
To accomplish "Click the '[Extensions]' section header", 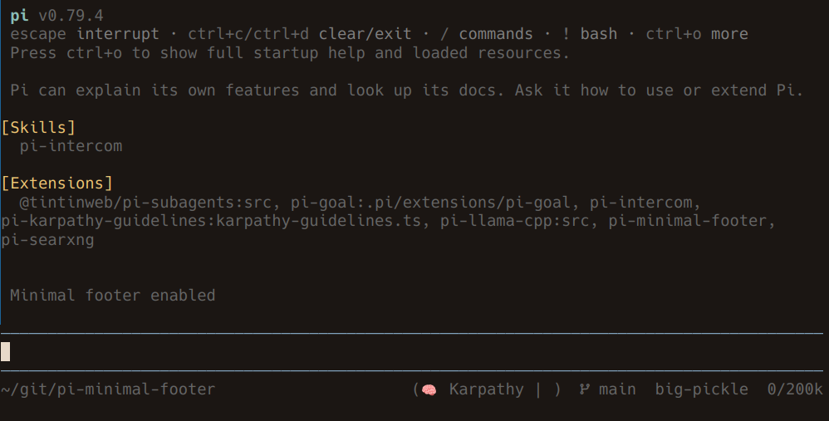I will click(57, 184).
